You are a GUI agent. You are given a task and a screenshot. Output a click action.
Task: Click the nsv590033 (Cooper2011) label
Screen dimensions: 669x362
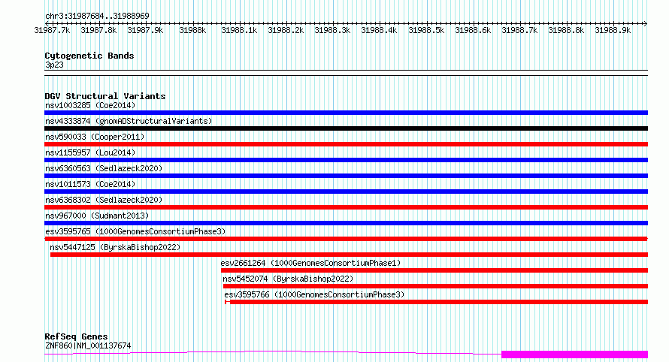point(95,137)
